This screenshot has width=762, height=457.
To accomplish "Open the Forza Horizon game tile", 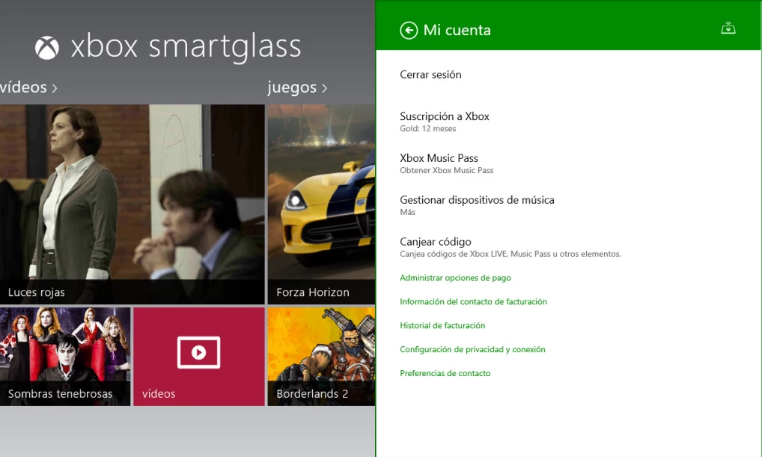I will [x=321, y=205].
